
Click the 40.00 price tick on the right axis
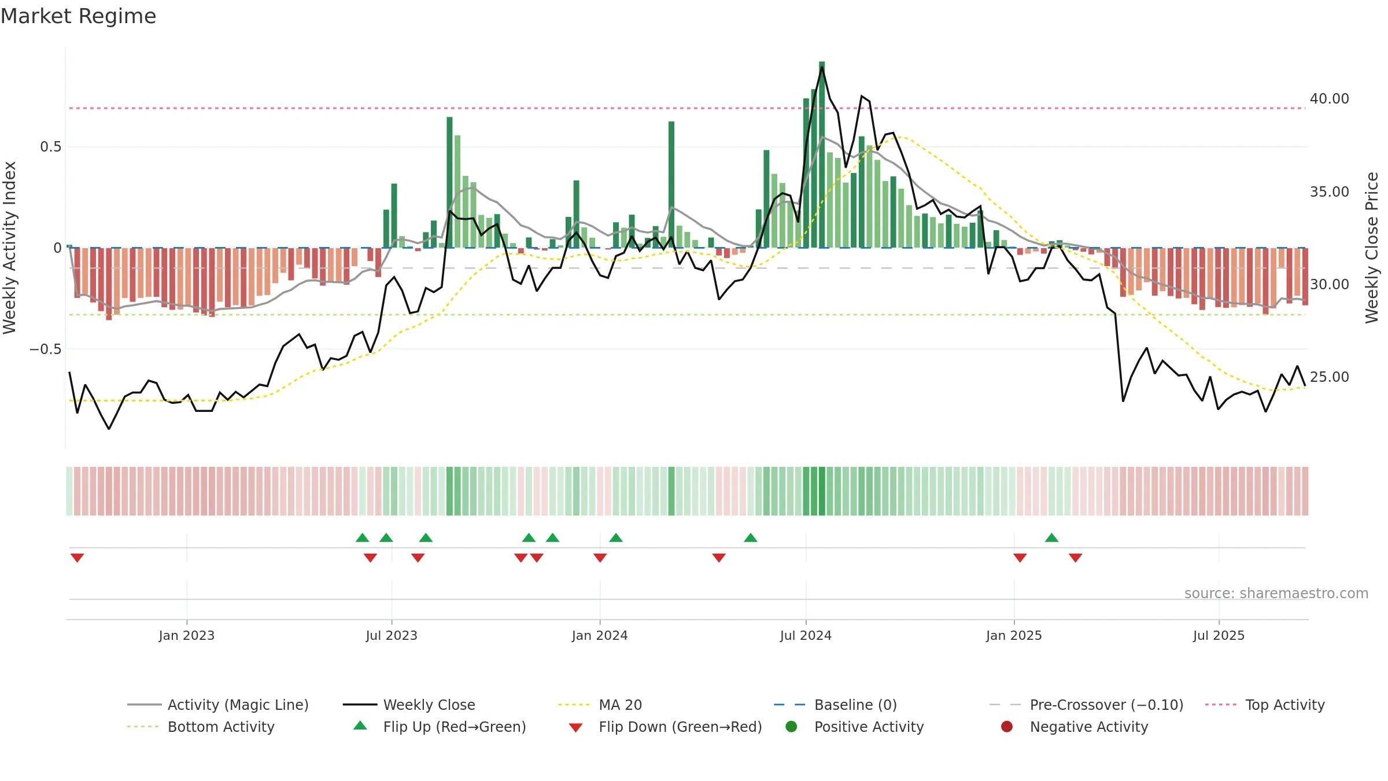(x=1329, y=99)
